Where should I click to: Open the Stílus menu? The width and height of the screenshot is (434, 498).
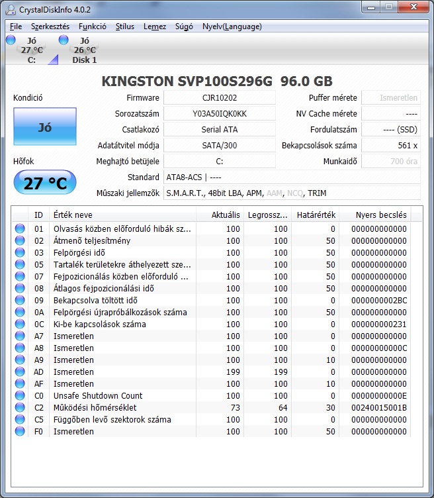click(x=124, y=26)
